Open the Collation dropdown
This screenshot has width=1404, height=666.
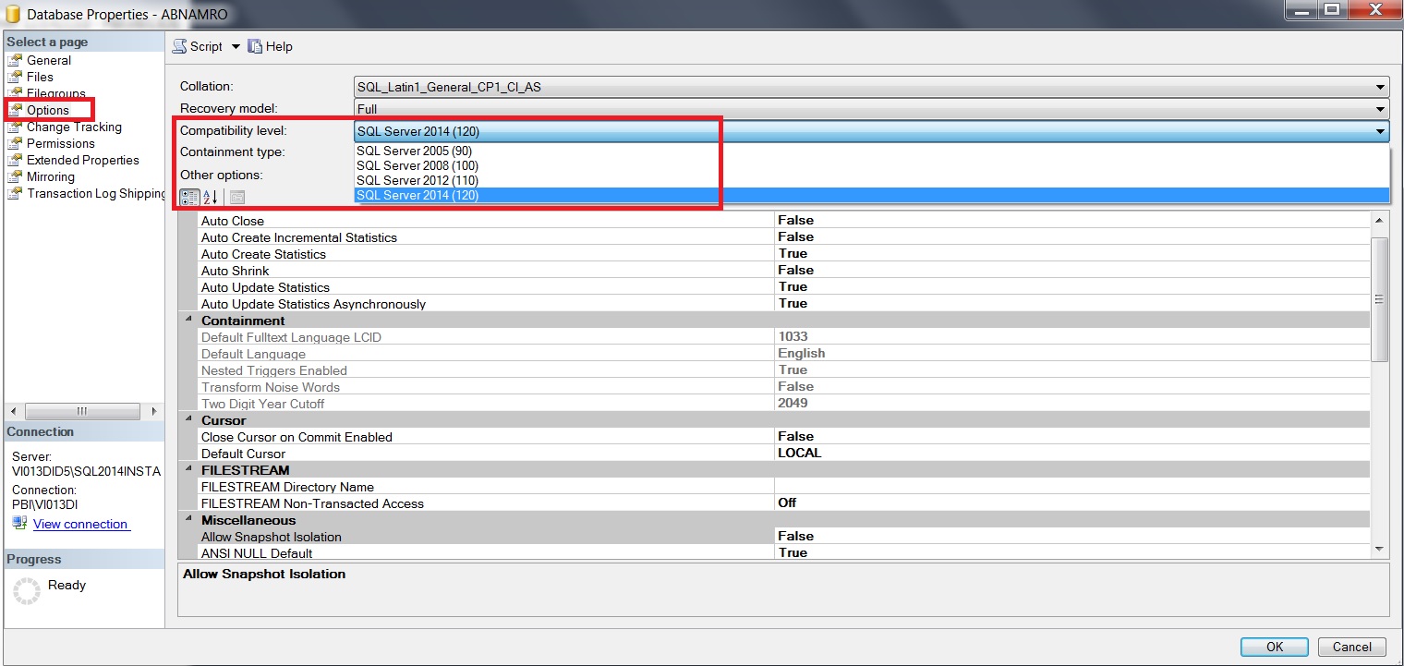tap(1380, 85)
